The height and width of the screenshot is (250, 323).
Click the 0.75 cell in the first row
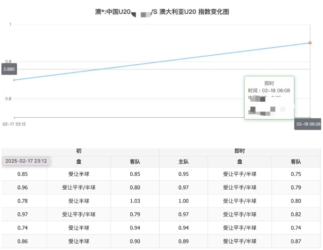click(x=296, y=174)
